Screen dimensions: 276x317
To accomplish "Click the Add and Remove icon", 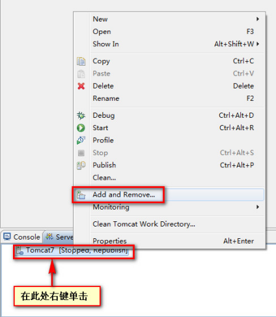I will 81,195.
